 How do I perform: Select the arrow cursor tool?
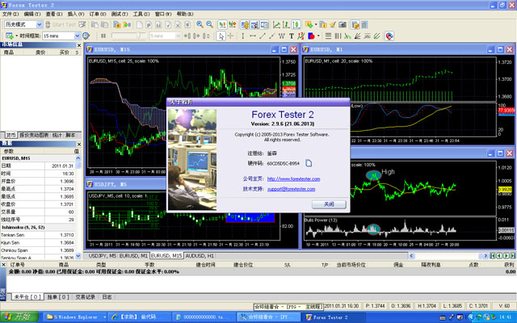coord(221,36)
